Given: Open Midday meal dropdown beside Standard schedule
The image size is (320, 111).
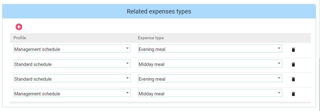Looking at the screenshot, I should (210, 63).
